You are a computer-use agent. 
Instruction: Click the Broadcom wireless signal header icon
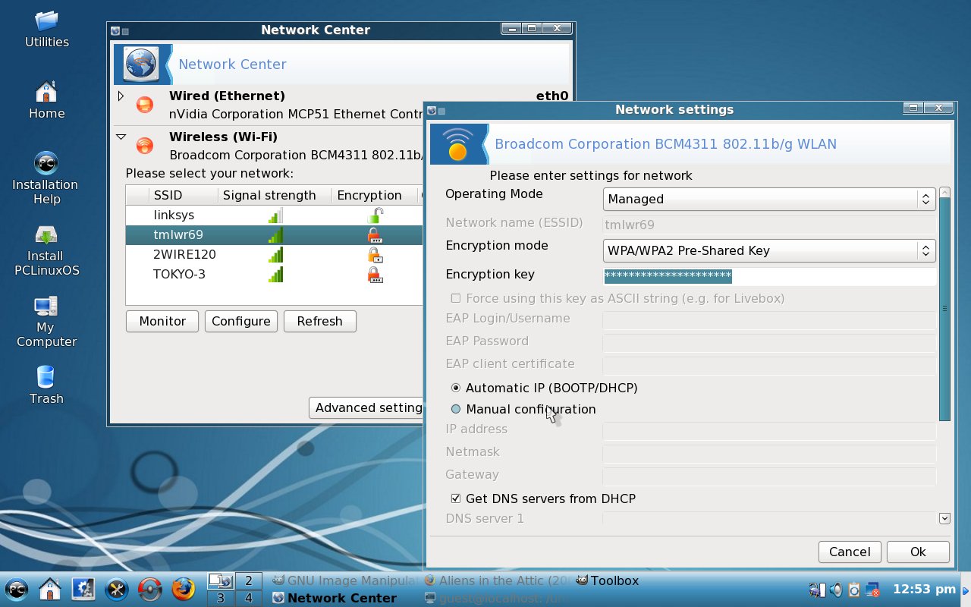pos(457,144)
